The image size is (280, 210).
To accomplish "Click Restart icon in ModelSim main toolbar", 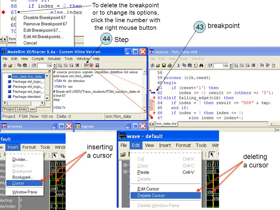I will pos(34,66).
